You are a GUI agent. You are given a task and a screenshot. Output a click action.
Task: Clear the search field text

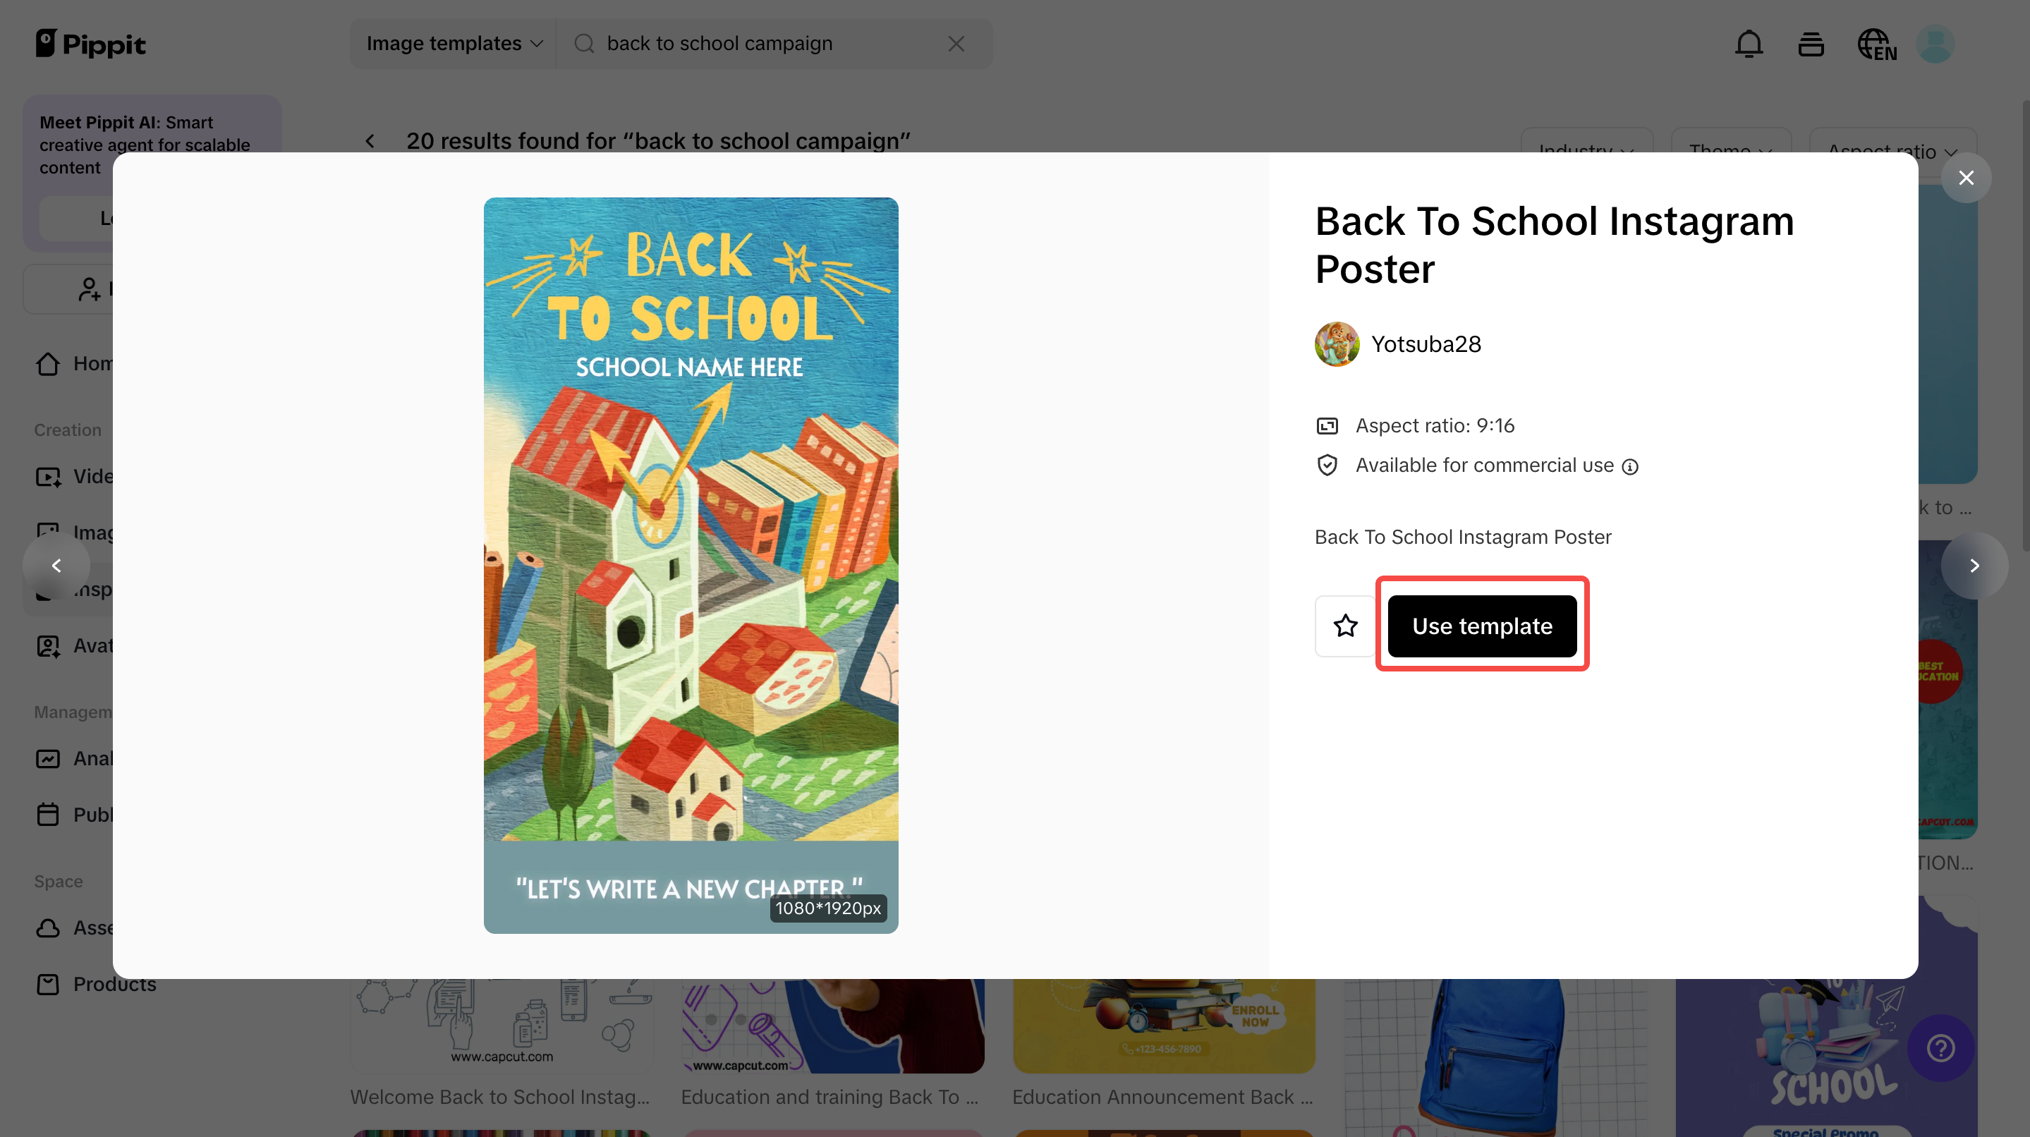coord(956,44)
